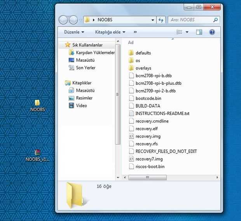Open the Kitaplığa ekle menu
This screenshot has height=221, width=241.
[x=110, y=32]
